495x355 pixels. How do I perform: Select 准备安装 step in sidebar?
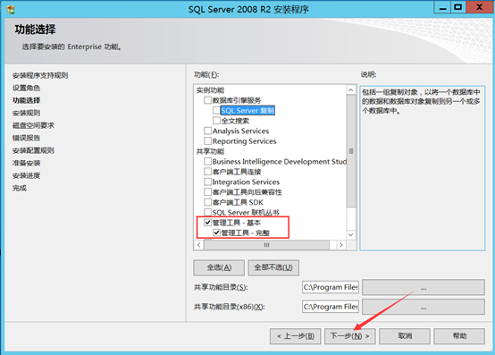[x=26, y=163]
